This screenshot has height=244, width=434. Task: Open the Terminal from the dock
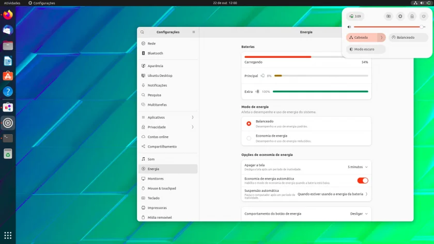point(8,138)
